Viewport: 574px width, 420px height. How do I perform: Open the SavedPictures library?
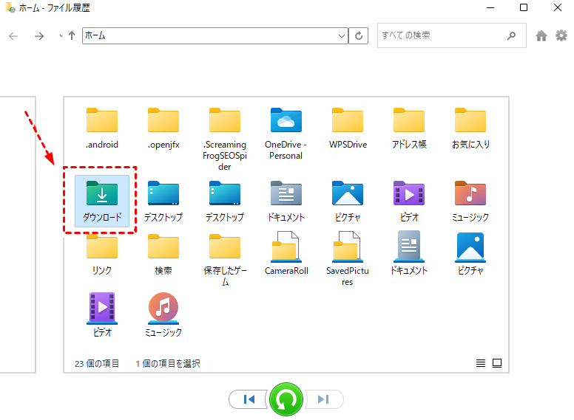(x=348, y=258)
